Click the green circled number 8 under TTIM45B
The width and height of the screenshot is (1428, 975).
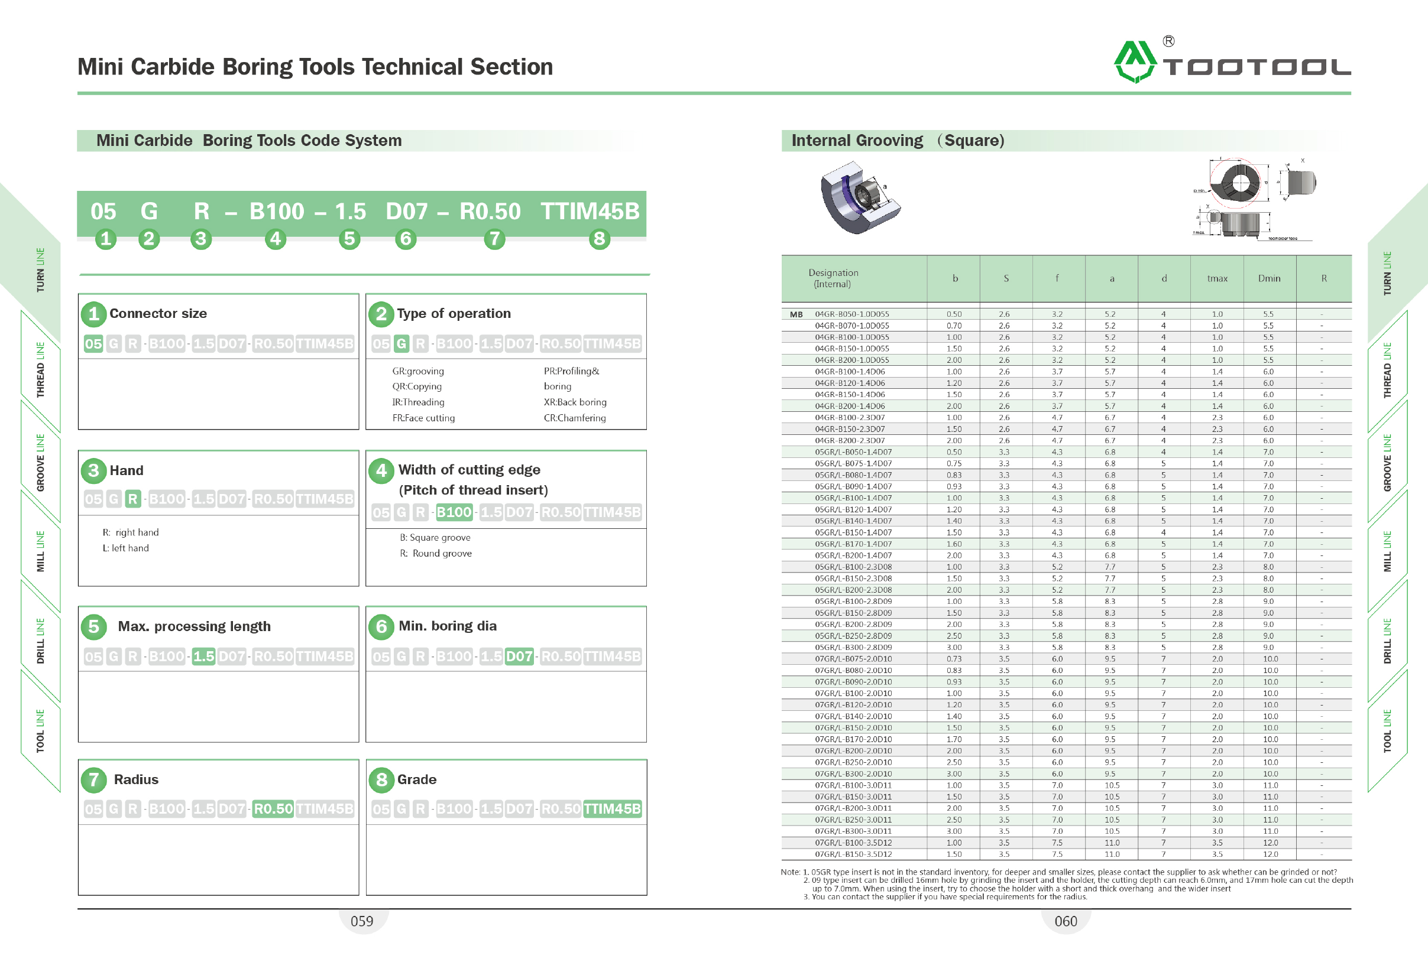(x=599, y=238)
